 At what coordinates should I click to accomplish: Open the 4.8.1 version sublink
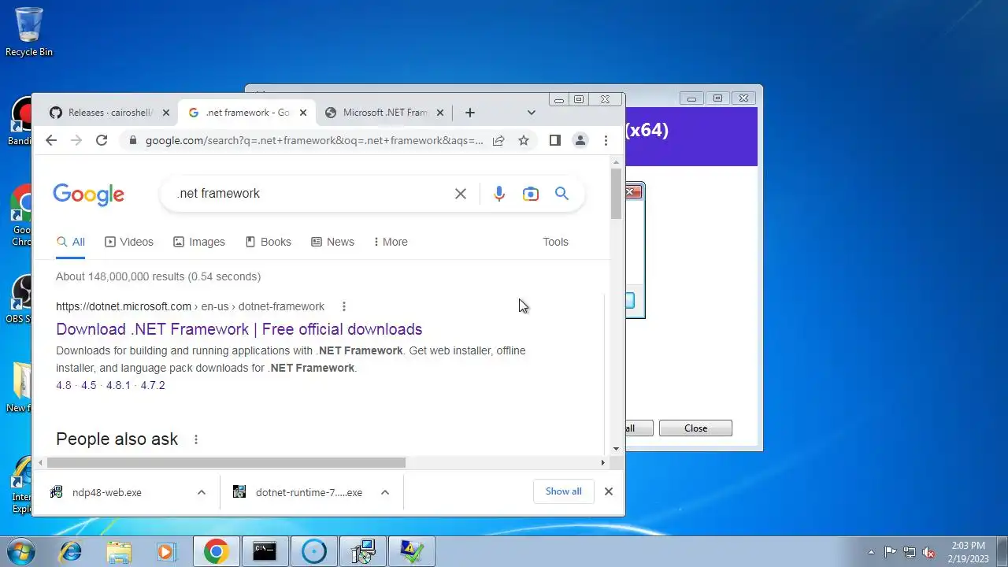[x=118, y=385]
